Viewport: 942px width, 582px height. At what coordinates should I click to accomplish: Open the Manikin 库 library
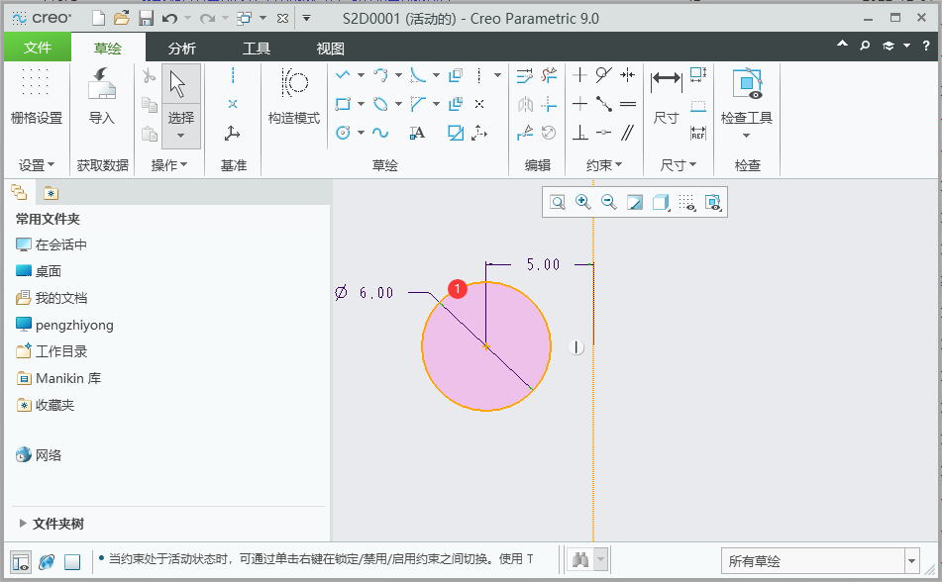(58, 378)
